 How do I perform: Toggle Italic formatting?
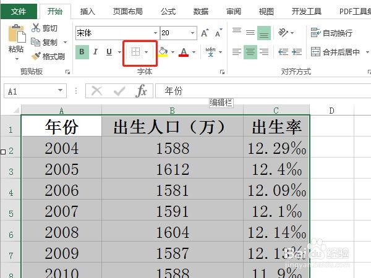click(95, 52)
